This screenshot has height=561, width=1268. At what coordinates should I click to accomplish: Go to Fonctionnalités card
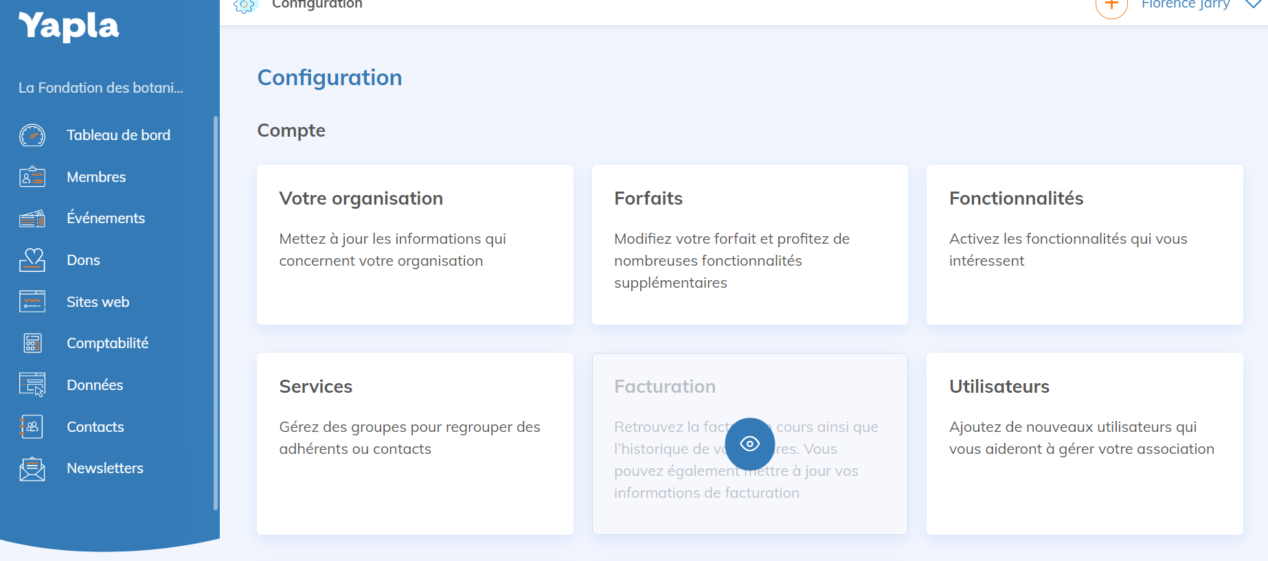click(1084, 244)
